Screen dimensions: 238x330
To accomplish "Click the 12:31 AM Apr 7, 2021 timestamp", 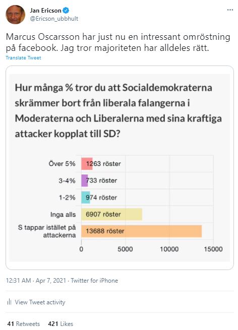I will coord(36,280).
